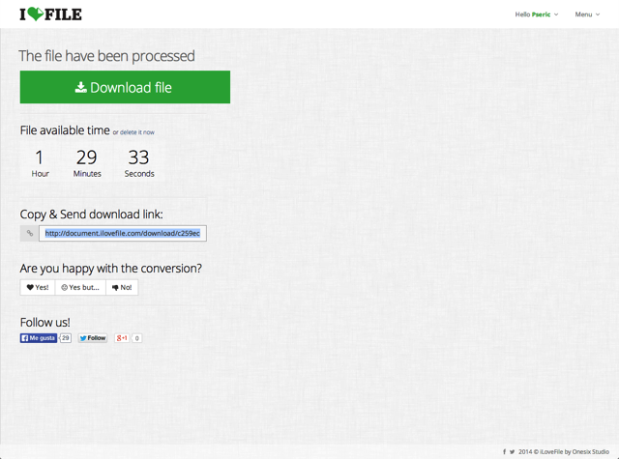Screen dimensions: 619x459
Task: Click the Google +1 count 0
Action: (x=137, y=338)
